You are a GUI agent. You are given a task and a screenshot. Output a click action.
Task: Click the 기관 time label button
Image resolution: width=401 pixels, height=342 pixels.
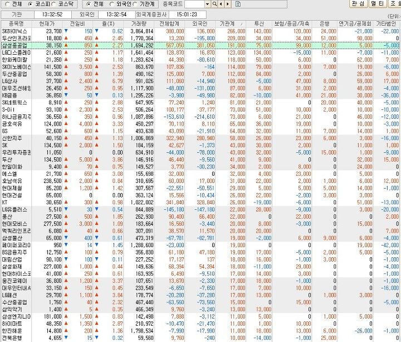(x=17, y=15)
